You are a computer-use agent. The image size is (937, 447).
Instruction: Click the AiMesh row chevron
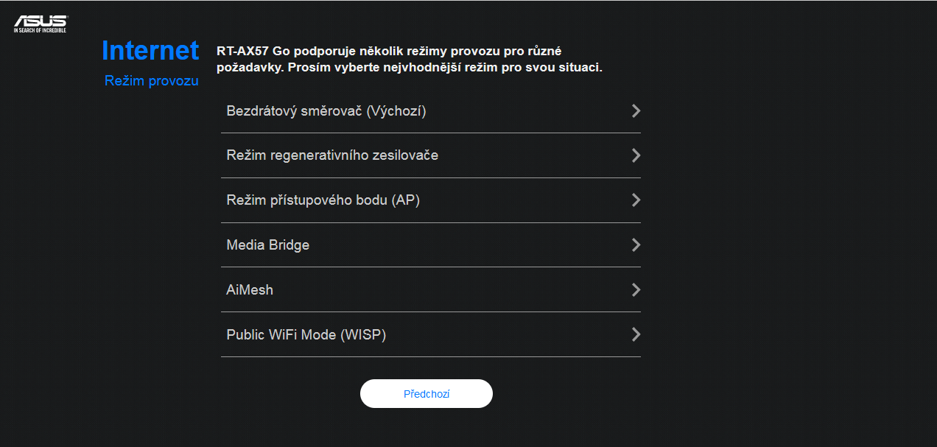coord(636,290)
